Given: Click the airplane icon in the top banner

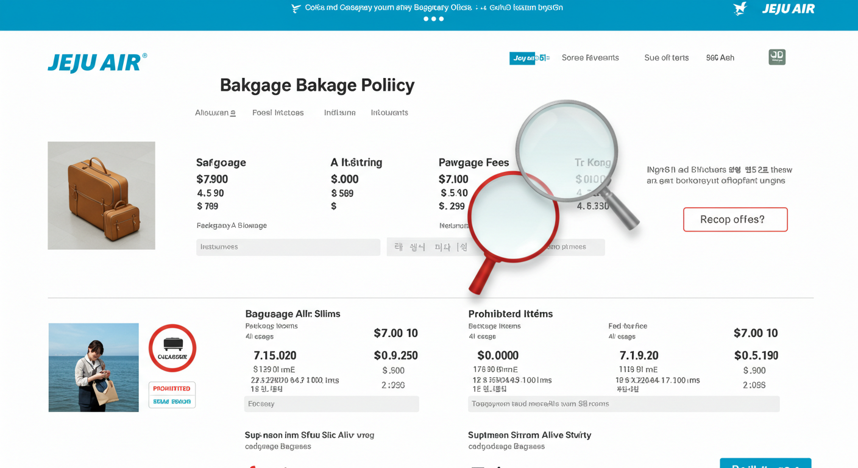Looking at the screenshot, I should 296,9.
